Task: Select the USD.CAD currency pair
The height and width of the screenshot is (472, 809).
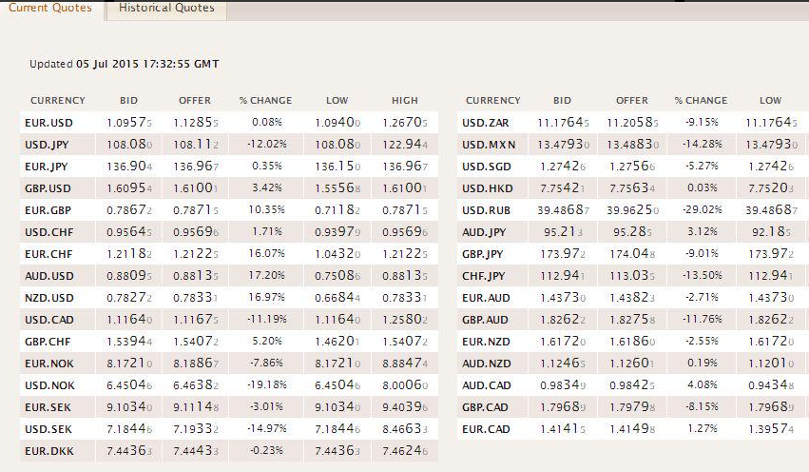Action: pyautogui.click(x=49, y=320)
